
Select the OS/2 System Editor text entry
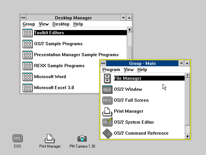134,122
